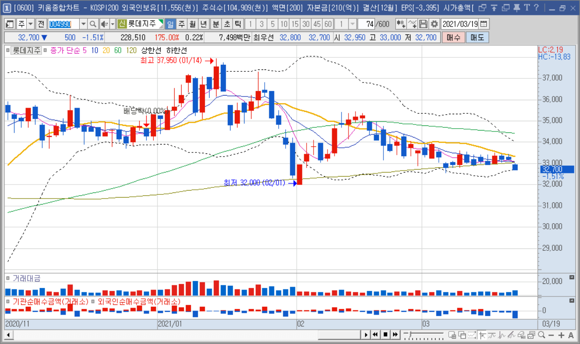Select the 30 interval button
Image resolution: width=580 pixels, height=344 pixels.
[x=306, y=24]
